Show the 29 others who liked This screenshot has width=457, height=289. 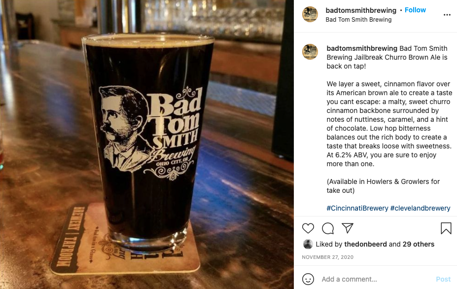click(418, 244)
